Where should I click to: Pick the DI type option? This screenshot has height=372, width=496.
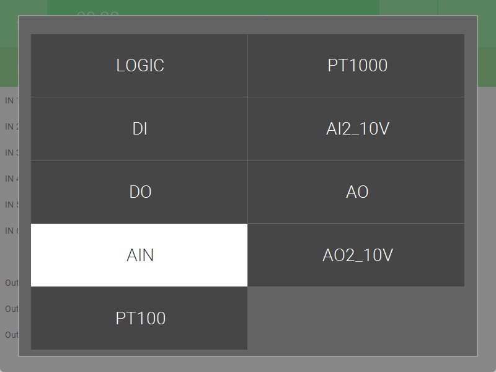pos(139,129)
